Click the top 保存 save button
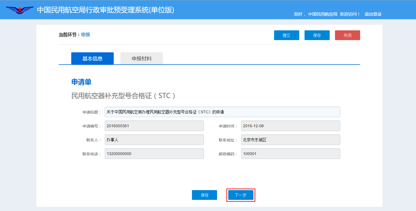416x211 pixels. coord(317,35)
